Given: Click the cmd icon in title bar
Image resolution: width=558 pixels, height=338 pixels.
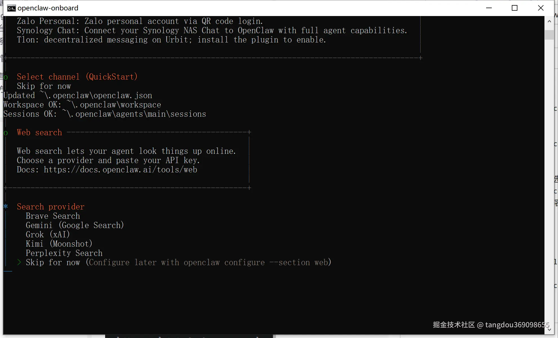Looking at the screenshot, I should 11,8.
